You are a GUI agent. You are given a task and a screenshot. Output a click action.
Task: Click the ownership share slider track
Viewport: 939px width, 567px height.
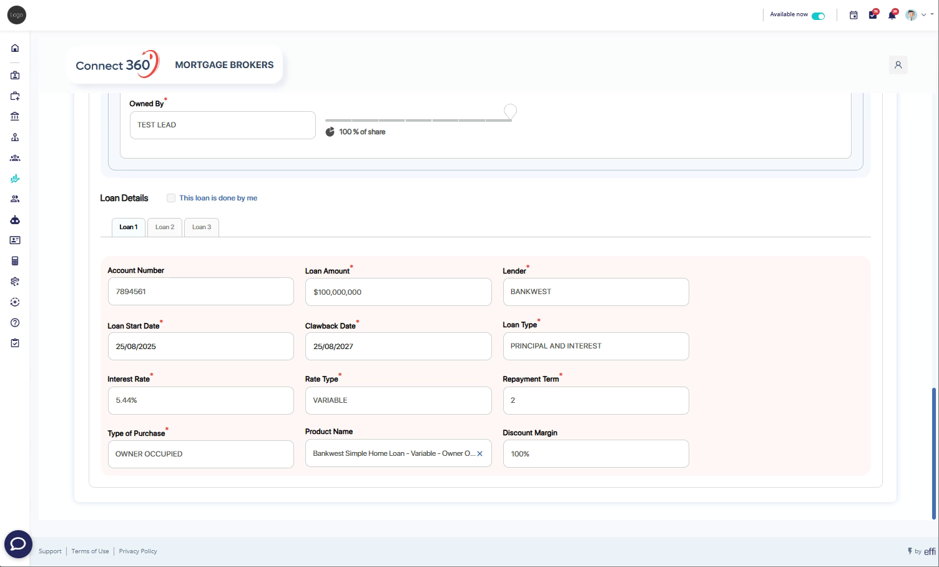click(418, 120)
